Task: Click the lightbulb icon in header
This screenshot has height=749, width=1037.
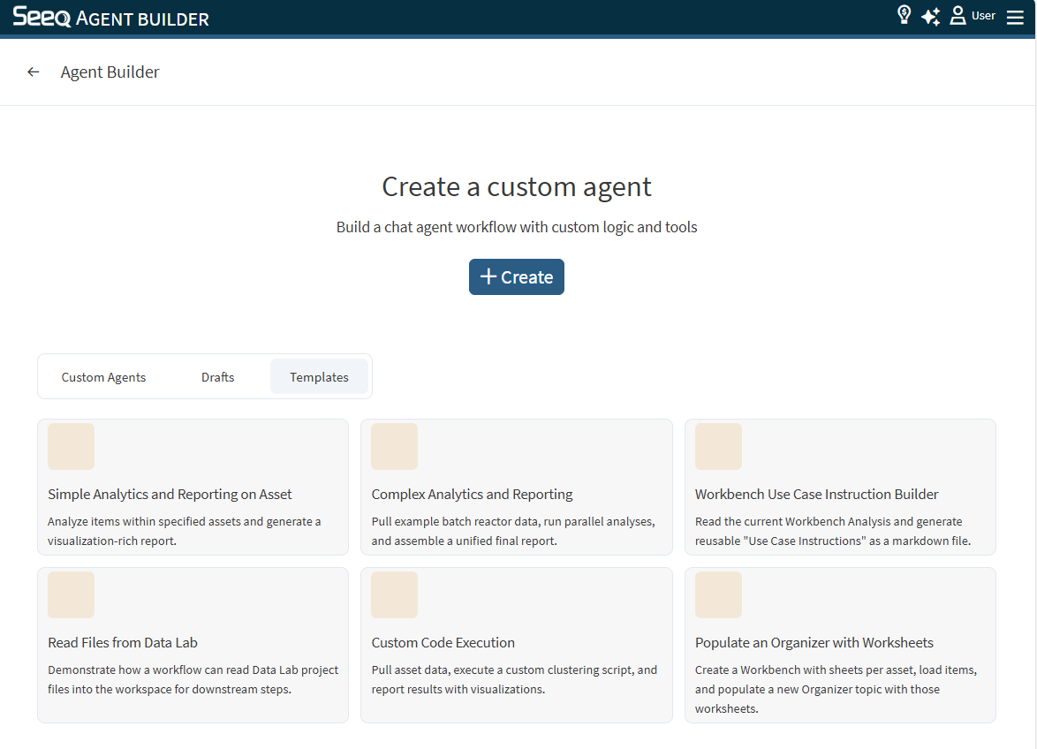Action: pyautogui.click(x=904, y=15)
